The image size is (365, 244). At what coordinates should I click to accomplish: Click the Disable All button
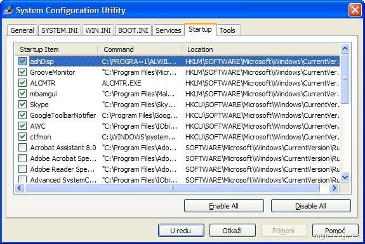pyautogui.click(x=310, y=205)
